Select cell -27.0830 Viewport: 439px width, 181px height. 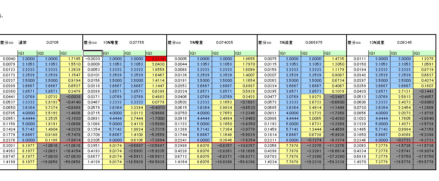coord(71,156)
